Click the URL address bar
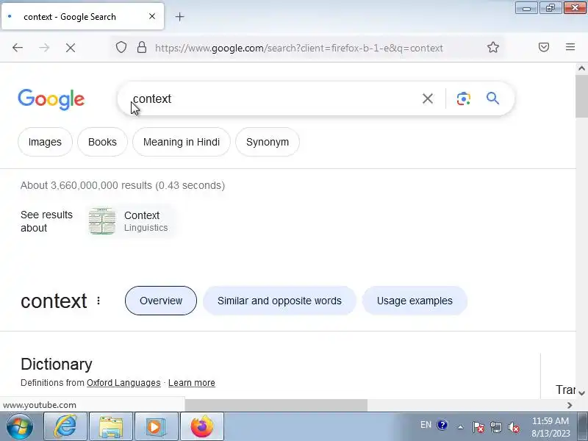 pyautogui.click(x=299, y=48)
